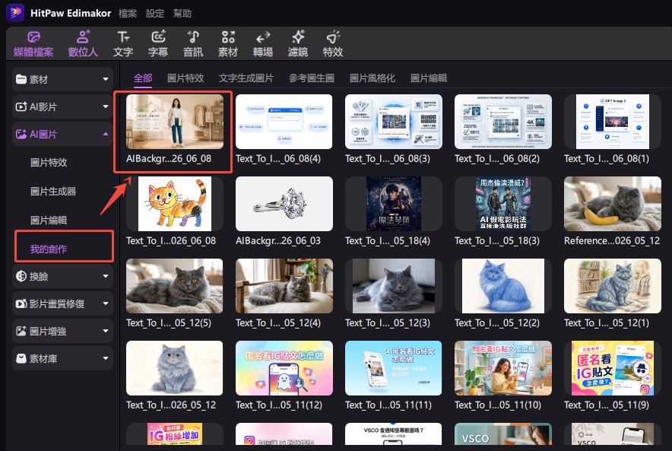
Task: Click the HitPaw Edimakor logo icon
Action: click(x=15, y=12)
